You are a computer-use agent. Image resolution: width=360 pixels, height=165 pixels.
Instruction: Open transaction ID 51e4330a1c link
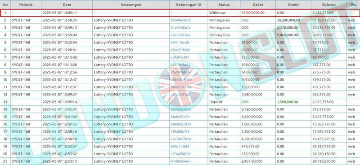[x=181, y=28]
